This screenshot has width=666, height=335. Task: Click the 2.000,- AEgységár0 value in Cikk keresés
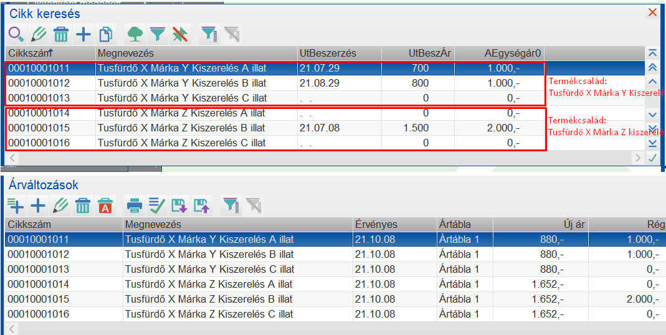503,128
